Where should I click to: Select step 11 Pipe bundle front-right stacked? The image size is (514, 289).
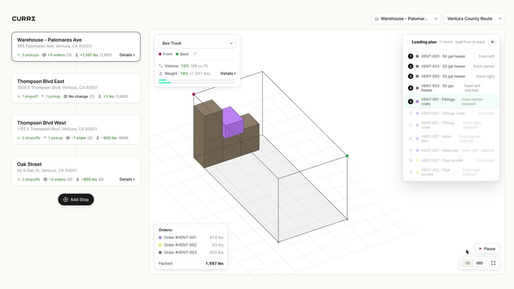point(451,172)
